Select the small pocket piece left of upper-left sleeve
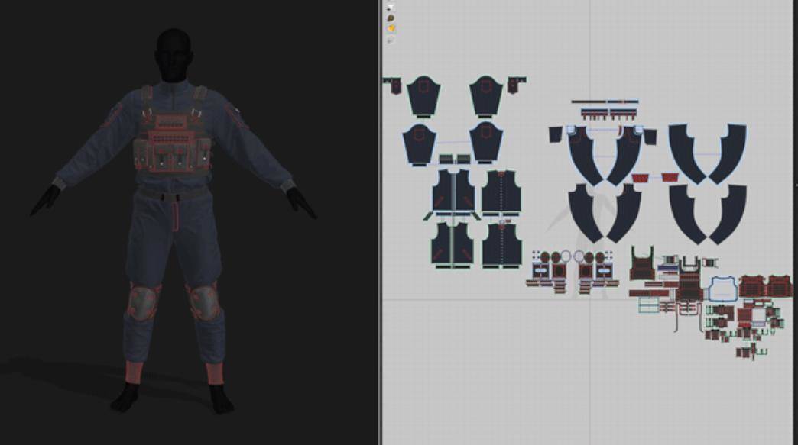The width and height of the screenshot is (798, 445). tap(392, 85)
